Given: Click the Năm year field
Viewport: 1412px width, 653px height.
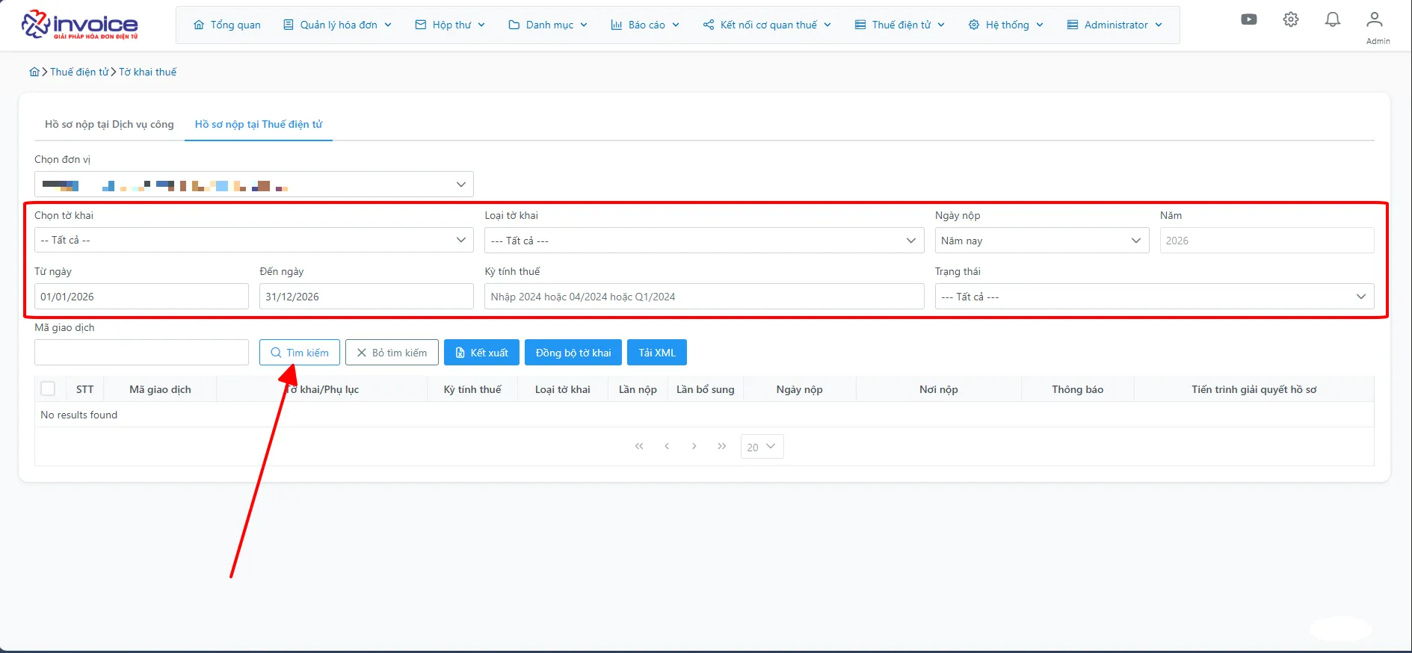Looking at the screenshot, I should click(1267, 241).
